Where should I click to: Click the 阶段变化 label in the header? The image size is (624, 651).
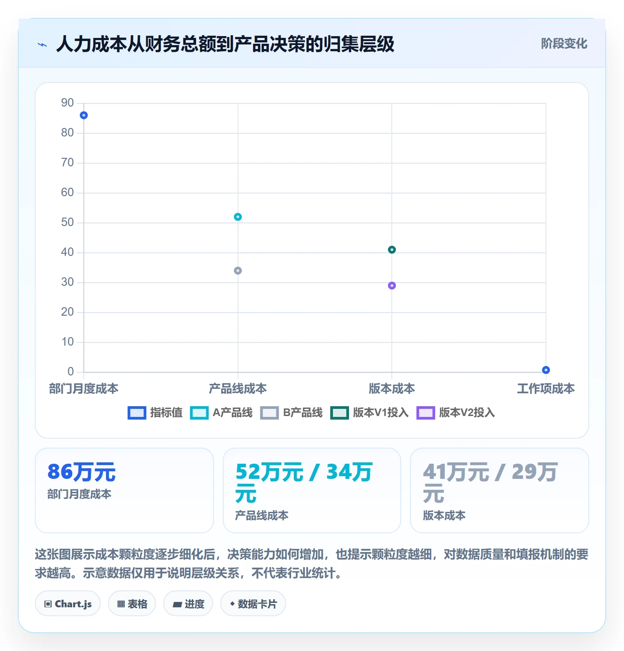pyautogui.click(x=564, y=44)
